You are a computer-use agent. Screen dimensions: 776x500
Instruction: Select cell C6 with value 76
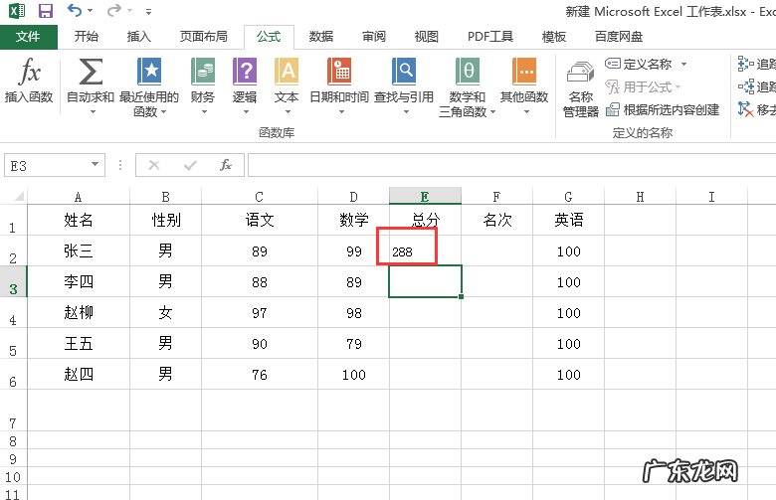pos(260,375)
